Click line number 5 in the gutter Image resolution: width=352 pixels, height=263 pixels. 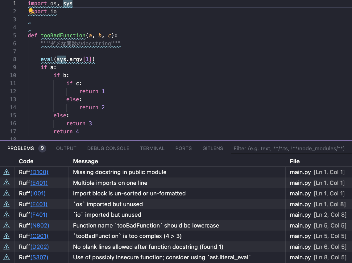[14, 35]
